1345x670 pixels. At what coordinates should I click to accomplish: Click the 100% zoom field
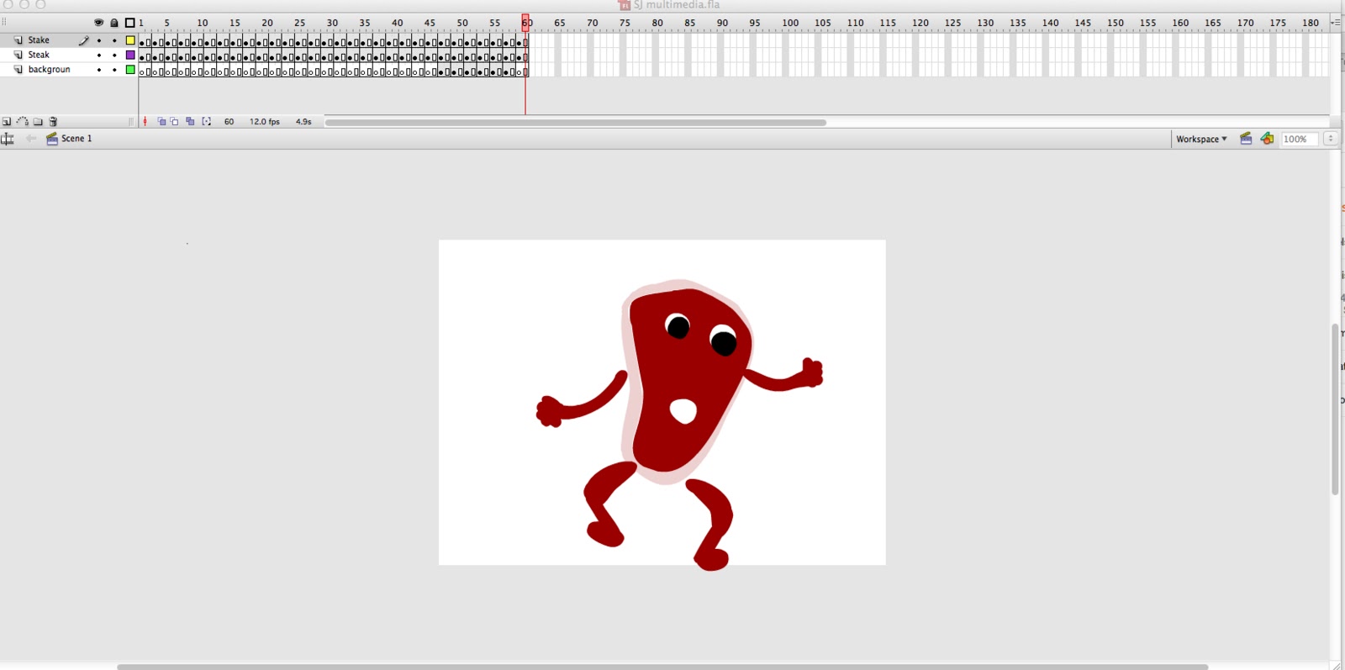pyautogui.click(x=1299, y=139)
